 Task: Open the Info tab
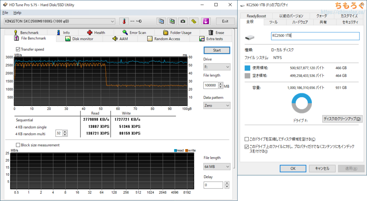pos(63,33)
